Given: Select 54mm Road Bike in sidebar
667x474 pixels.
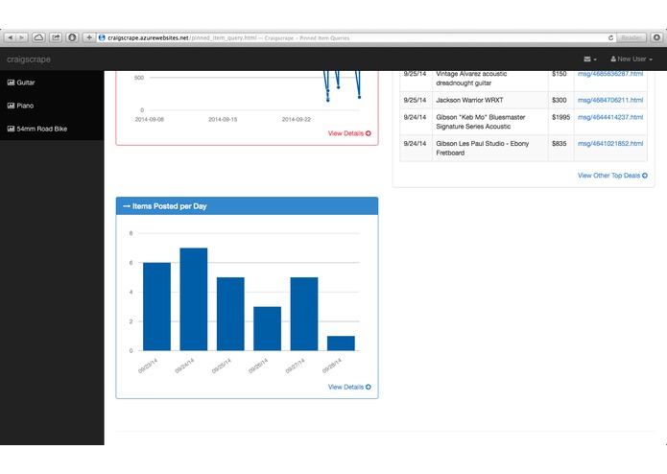Looking at the screenshot, I should point(52,129).
